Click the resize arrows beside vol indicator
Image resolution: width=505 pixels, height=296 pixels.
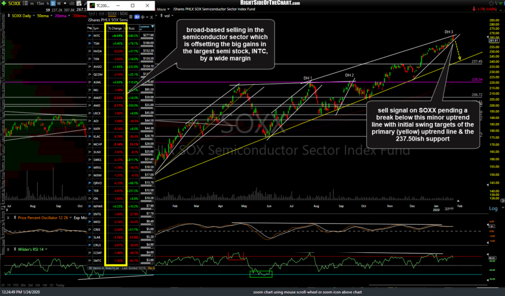tap(161, 15)
